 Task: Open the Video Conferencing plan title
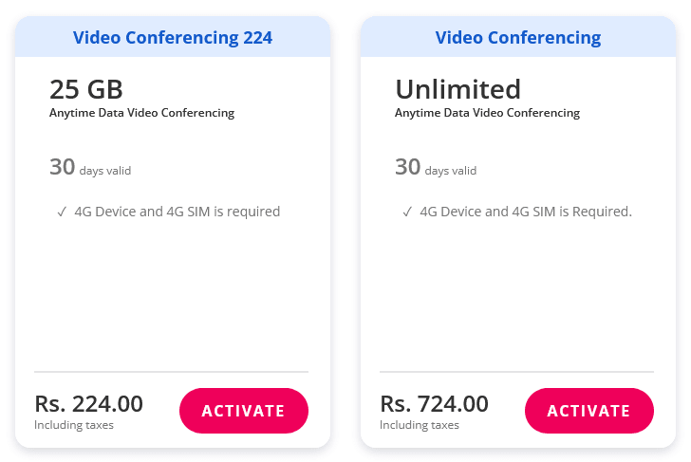coord(518,38)
